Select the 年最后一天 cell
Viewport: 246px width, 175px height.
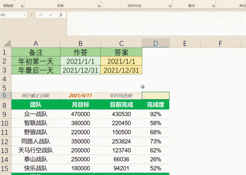36,70
